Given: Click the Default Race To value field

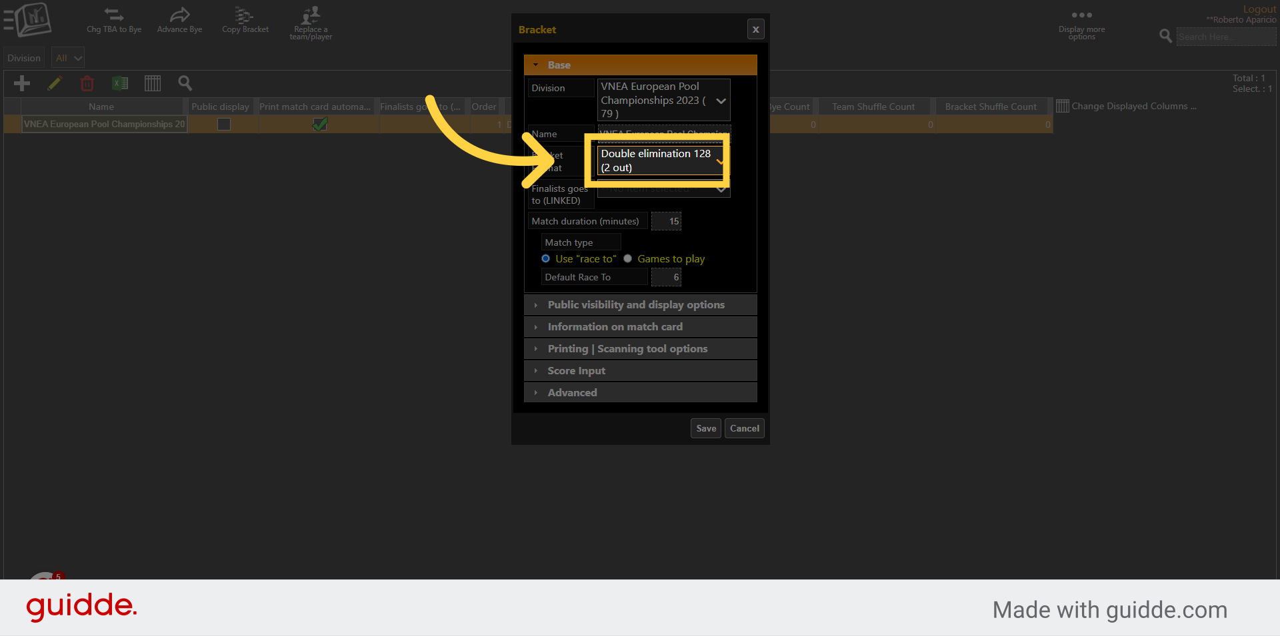Looking at the screenshot, I should coord(666,277).
